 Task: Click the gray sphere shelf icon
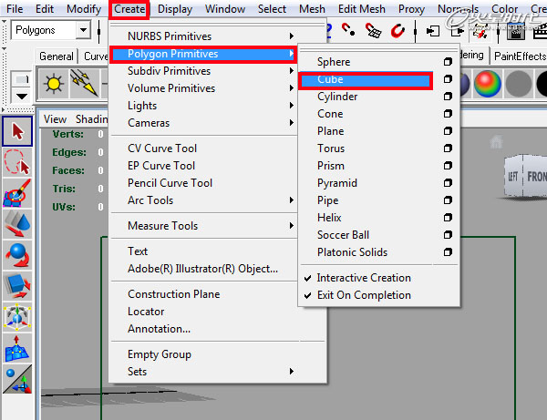(519, 84)
